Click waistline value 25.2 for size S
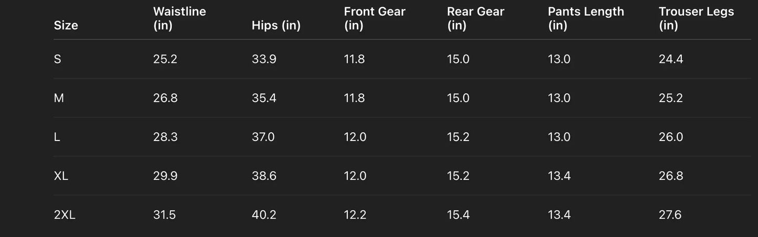758x237 pixels. tap(165, 59)
